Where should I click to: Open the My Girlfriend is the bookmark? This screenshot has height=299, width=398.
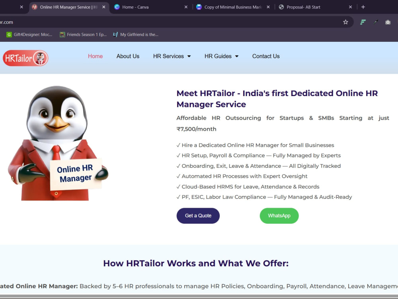[x=136, y=35]
